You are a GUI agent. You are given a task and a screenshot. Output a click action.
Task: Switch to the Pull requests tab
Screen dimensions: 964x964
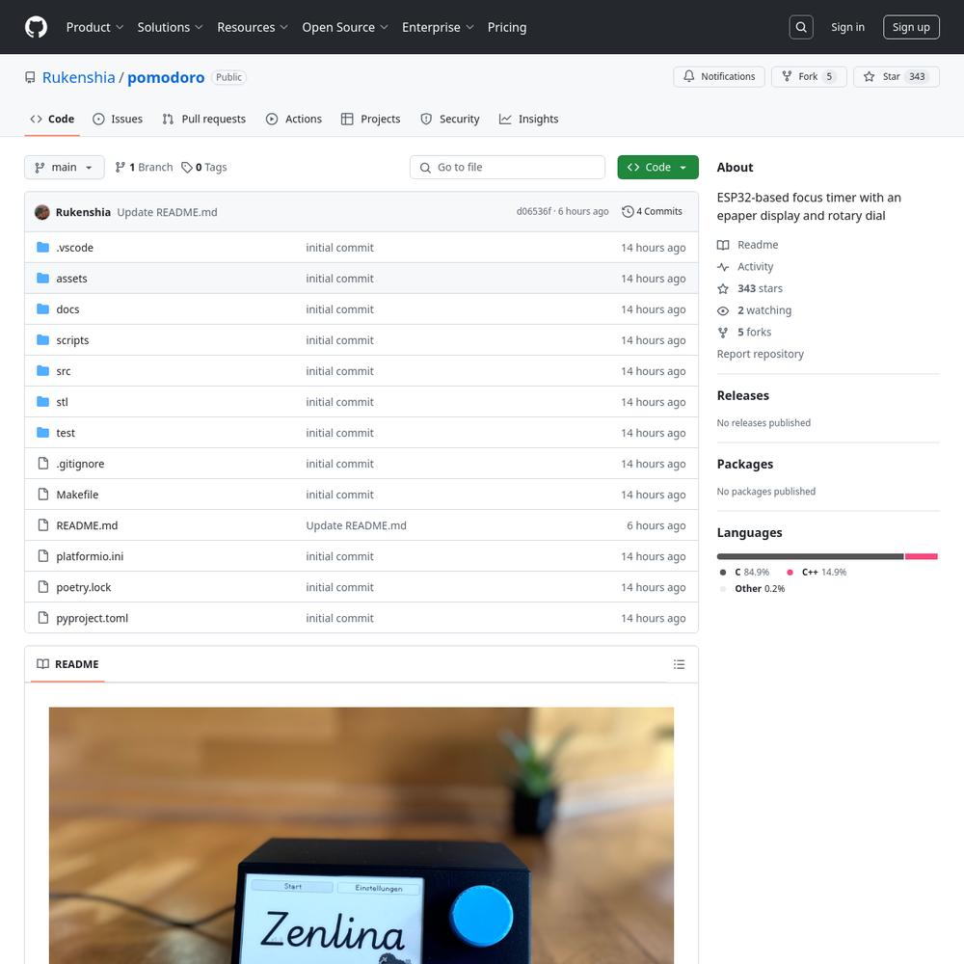pos(204,120)
